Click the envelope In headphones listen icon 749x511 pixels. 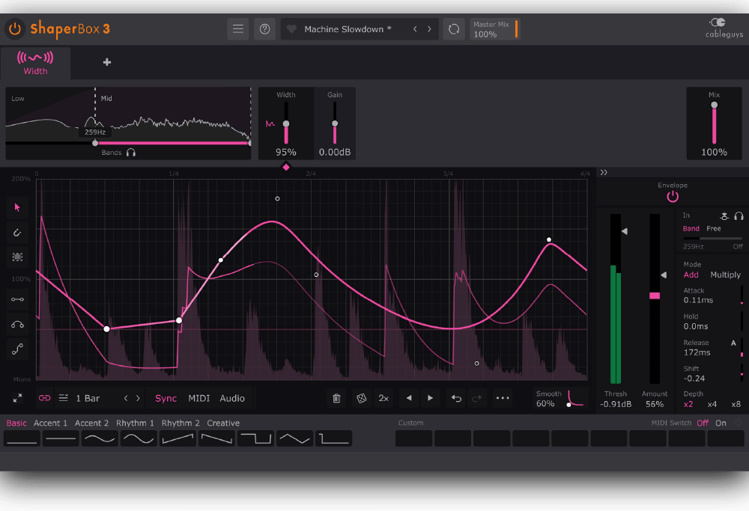[739, 216]
